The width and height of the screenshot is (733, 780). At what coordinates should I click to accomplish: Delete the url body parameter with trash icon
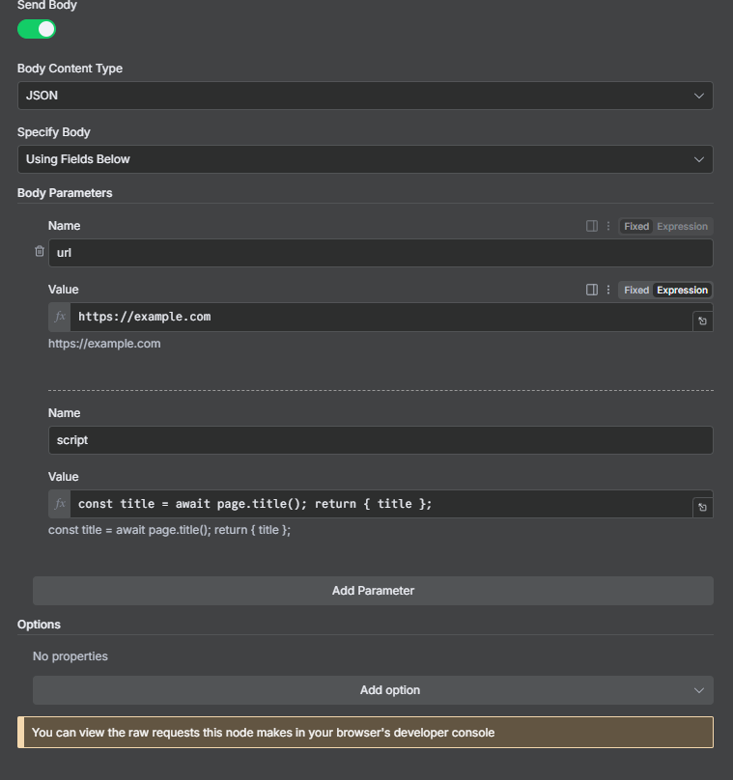(x=40, y=251)
